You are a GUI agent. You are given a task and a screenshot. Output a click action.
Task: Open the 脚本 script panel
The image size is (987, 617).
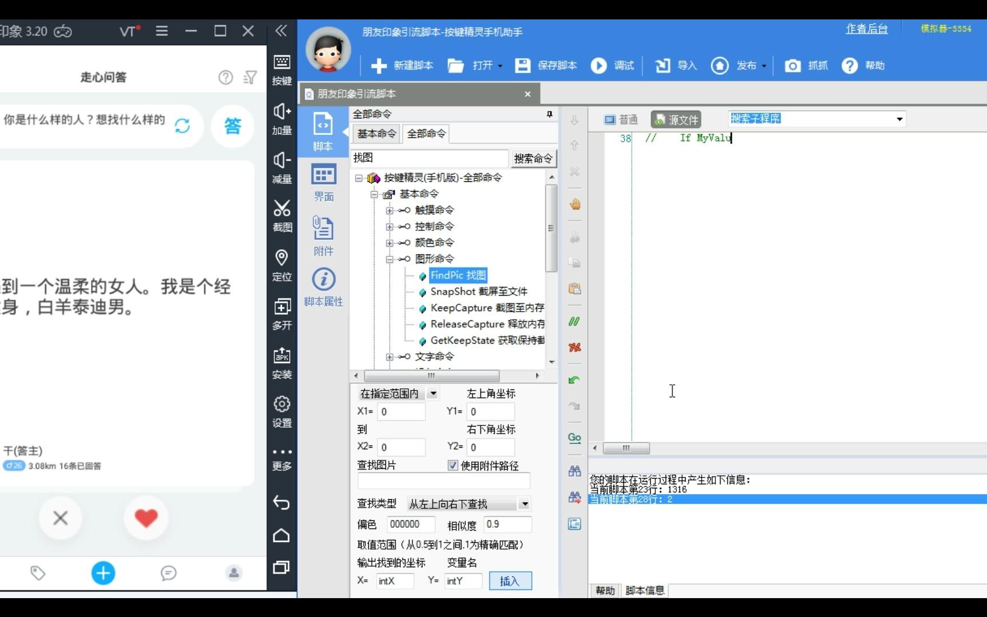click(x=323, y=132)
